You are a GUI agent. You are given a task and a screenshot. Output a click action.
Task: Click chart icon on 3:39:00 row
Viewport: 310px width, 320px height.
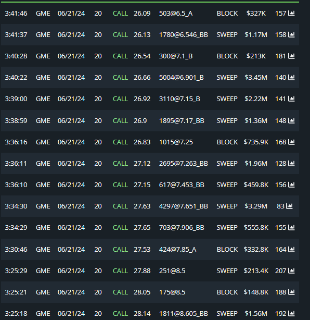point(291,99)
